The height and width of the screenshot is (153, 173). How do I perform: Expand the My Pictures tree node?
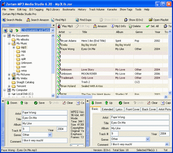[9, 75]
